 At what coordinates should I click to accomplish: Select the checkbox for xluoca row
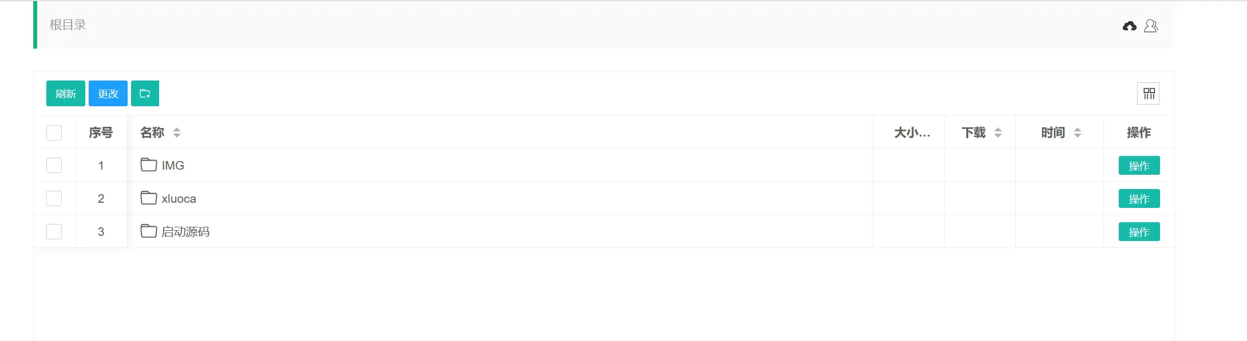[x=54, y=199]
